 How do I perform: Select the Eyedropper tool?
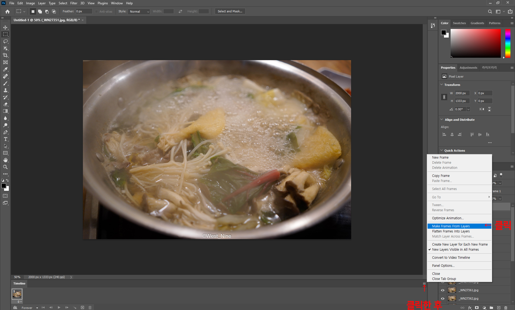[5, 69]
